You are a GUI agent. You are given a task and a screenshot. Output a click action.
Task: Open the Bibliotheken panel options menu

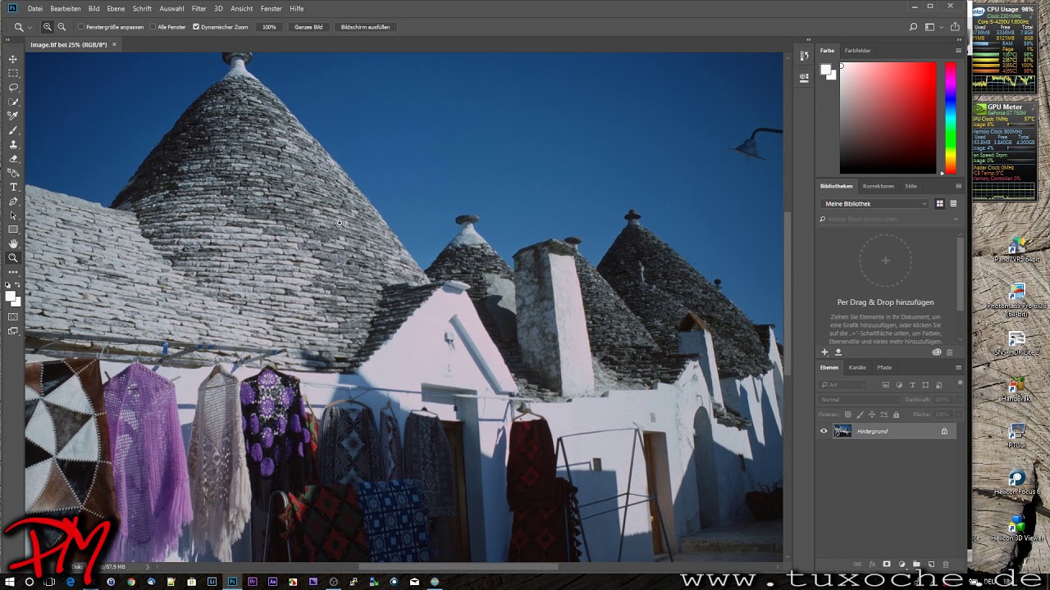(958, 186)
